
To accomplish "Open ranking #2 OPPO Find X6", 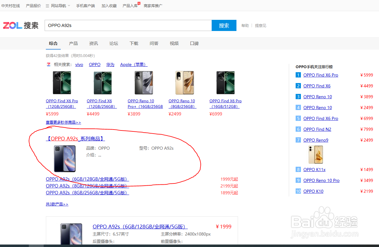I will pos(317,86).
